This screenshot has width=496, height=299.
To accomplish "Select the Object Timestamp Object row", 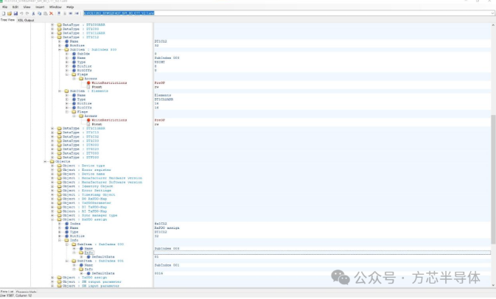I will coord(89,194).
